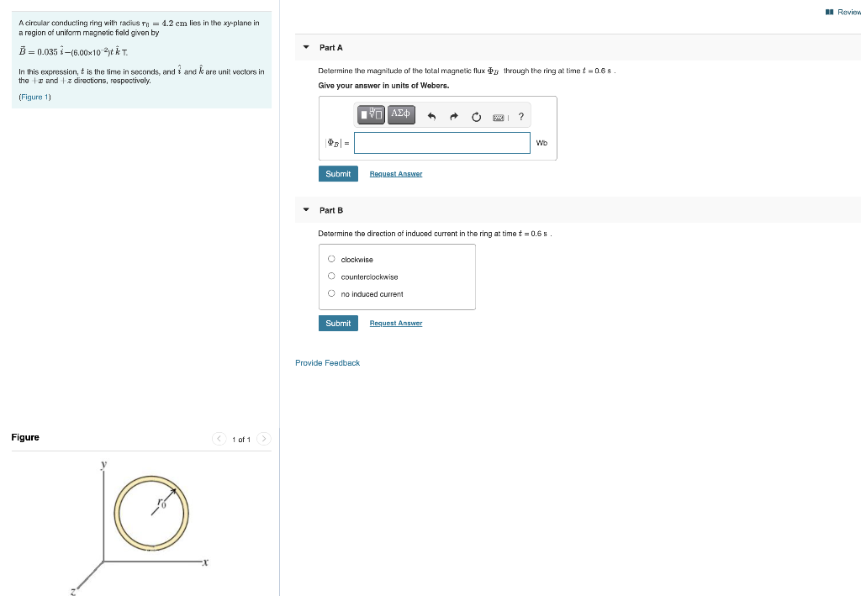Open the math templates palette in the equation toolbar

[370, 114]
